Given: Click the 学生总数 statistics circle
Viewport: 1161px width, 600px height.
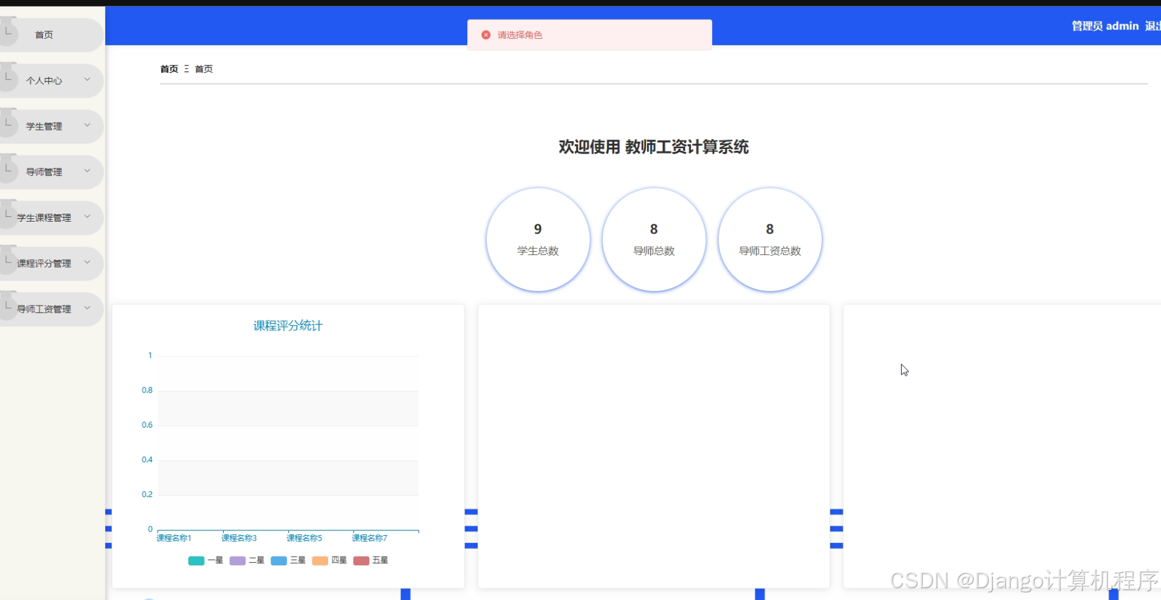Looking at the screenshot, I should point(538,239).
